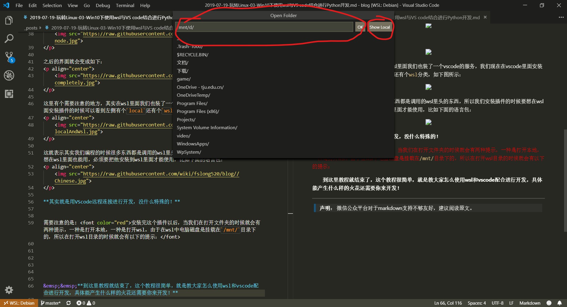The width and height of the screenshot is (567, 307).
Task: Click the 声明 blockquote in preview
Action: tap(428, 208)
